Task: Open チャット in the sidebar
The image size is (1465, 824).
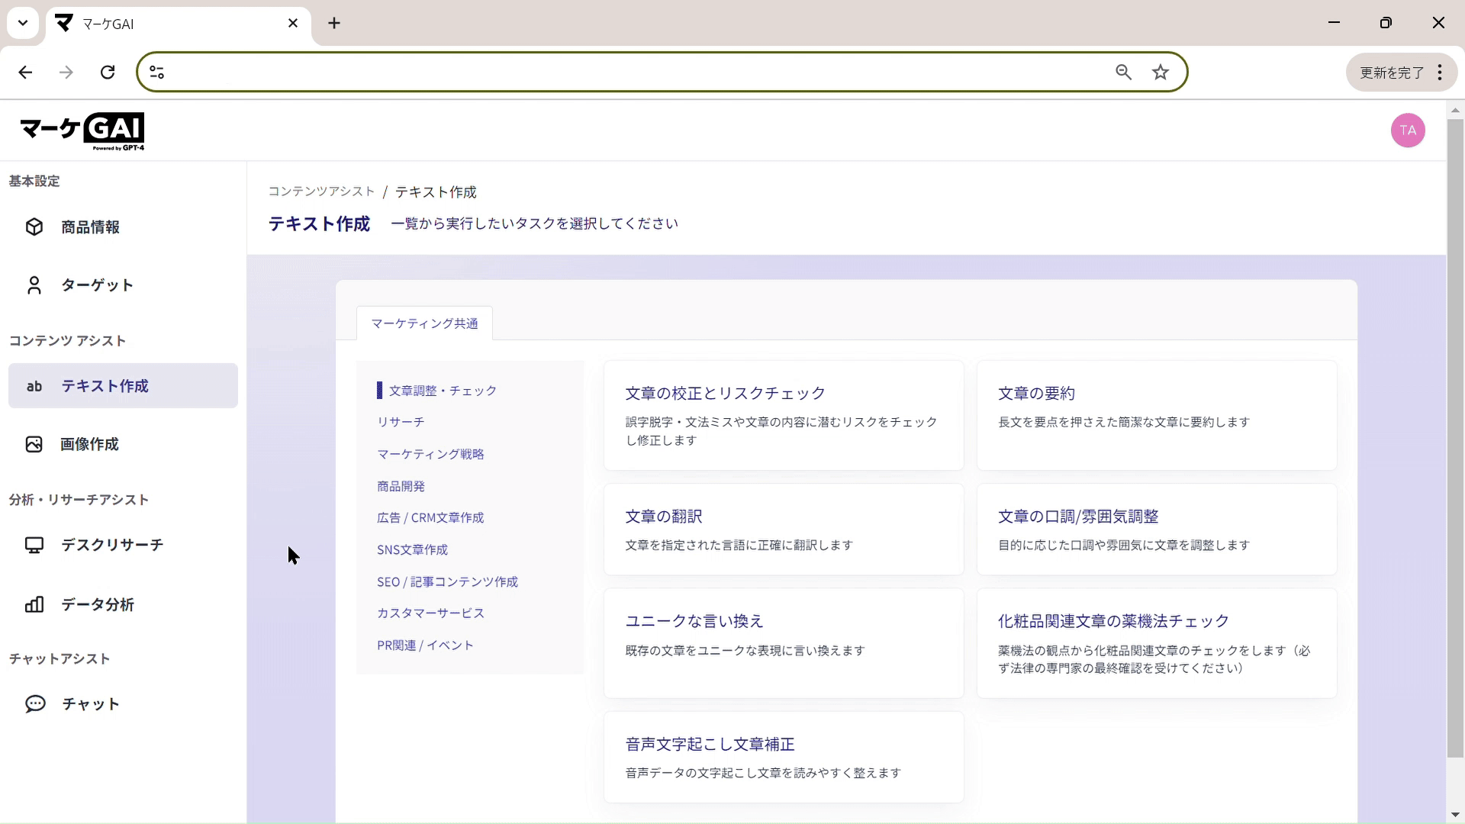Action: point(123,703)
